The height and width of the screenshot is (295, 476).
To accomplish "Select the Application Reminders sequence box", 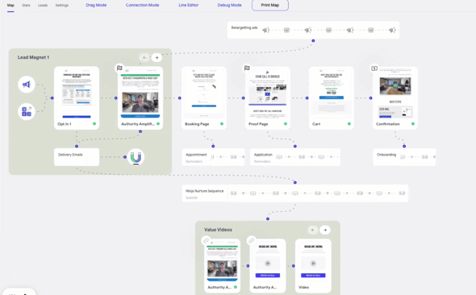I will (x=295, y=157).
